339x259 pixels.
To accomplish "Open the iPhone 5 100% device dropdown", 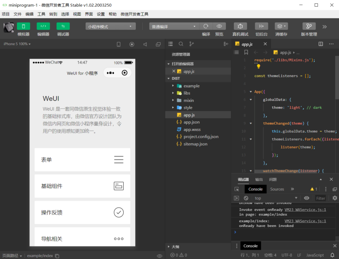I will coord(17,44).
